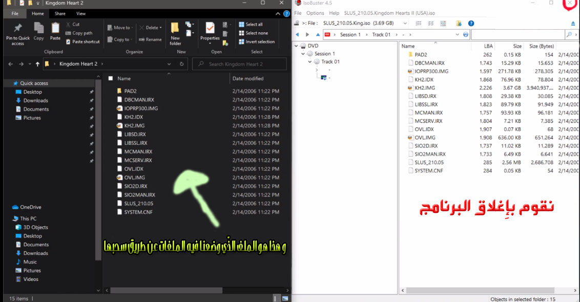Collapse the DVD tree node
Viewport: 580px width, 302px height.
297,46
